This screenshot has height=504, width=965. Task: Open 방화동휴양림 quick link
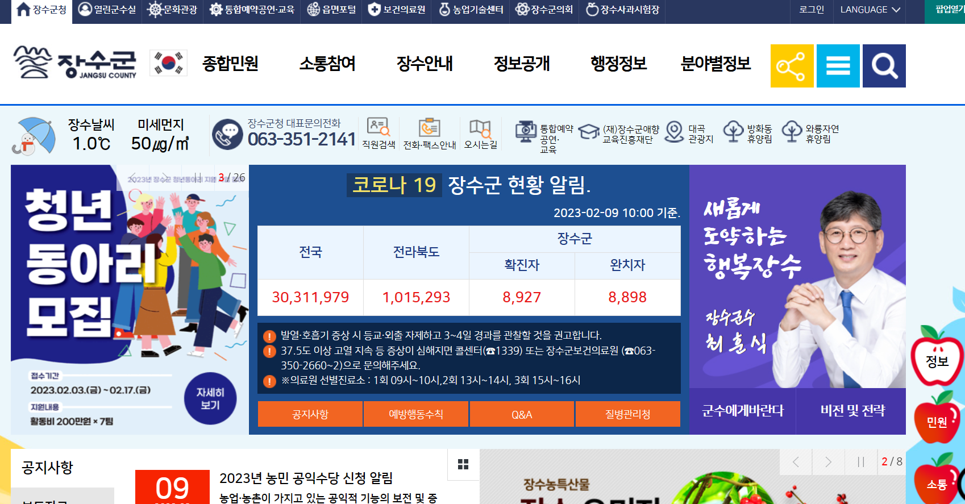coord(748,134)
